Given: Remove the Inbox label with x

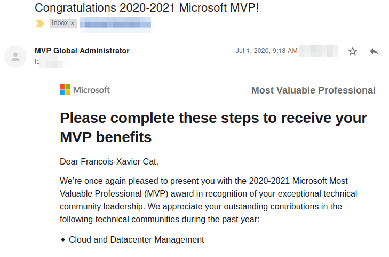Looking at the screenshot, I should coord(73,24).
